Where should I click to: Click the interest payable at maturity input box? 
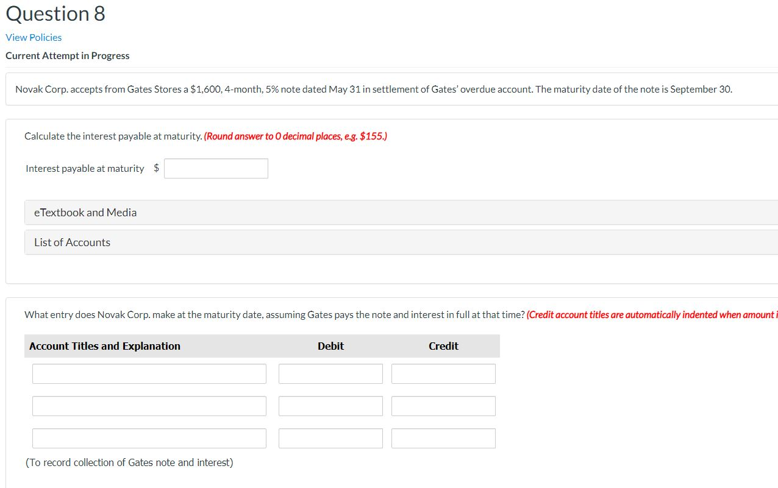click(216, 168)
